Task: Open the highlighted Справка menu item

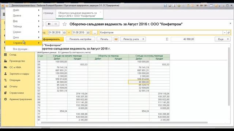Action: (23, 43)
